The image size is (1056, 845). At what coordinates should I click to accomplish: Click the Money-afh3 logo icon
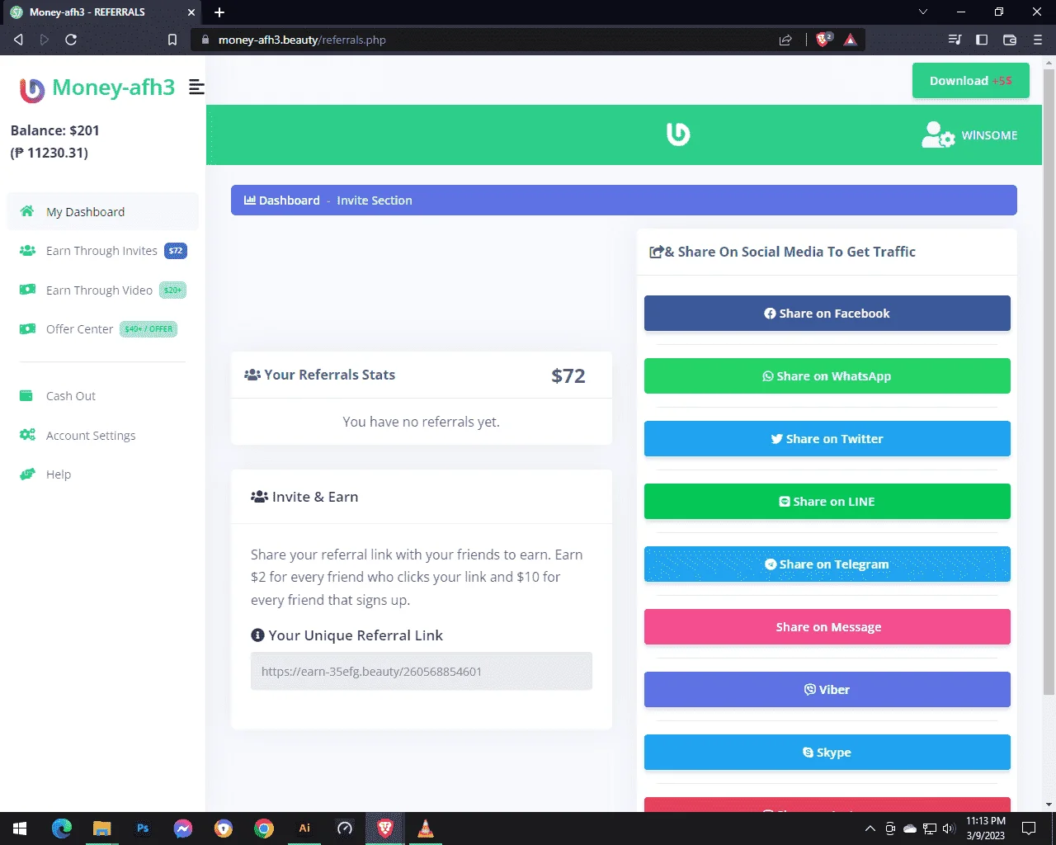coord(31,89)
